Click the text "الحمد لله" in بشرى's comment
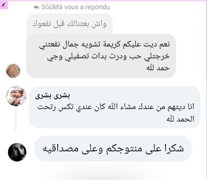207x180 pixels. pyautogui.click(x=180, y=119)
